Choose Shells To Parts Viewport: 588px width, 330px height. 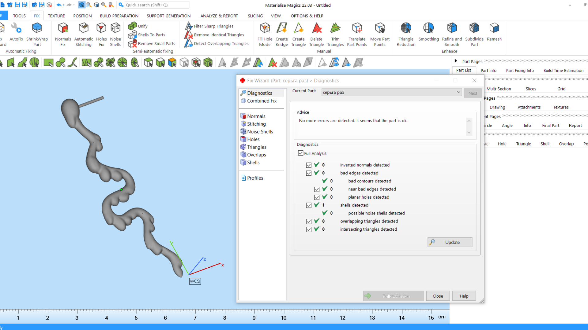point(147,35)
